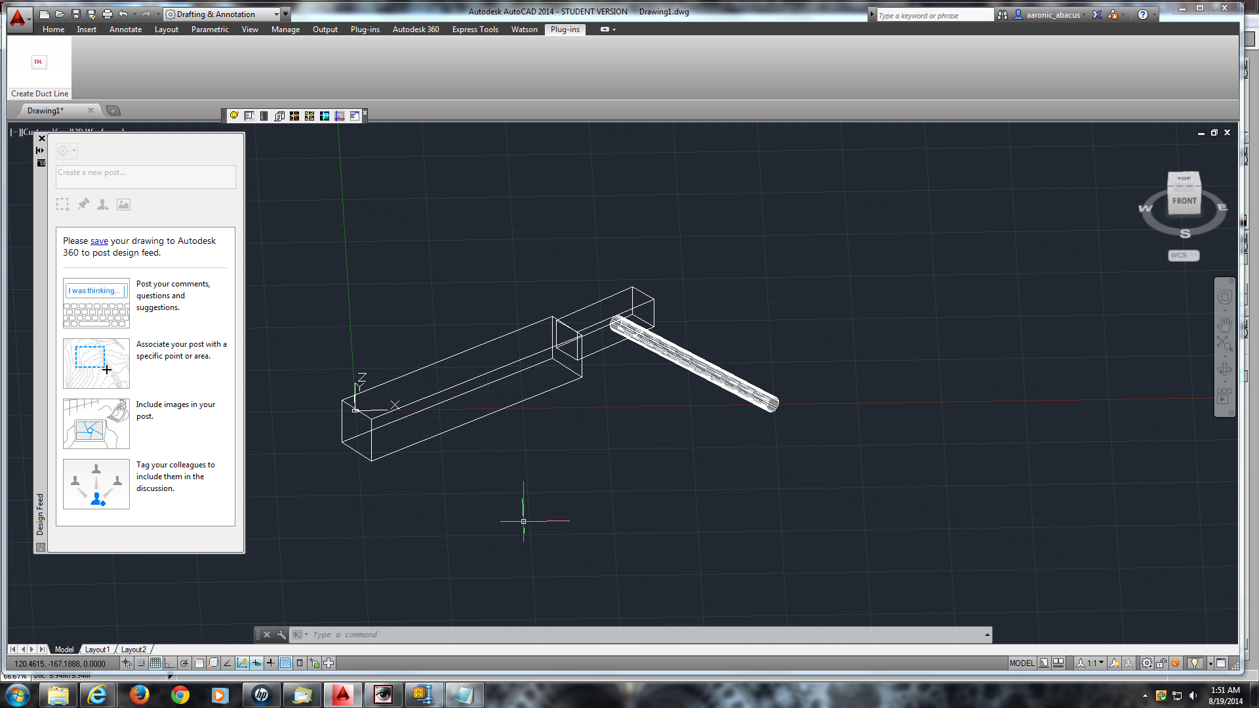Click the Create a new post field
The height and width of the screenshot is (708, 1259).
[x=146, y=176]
